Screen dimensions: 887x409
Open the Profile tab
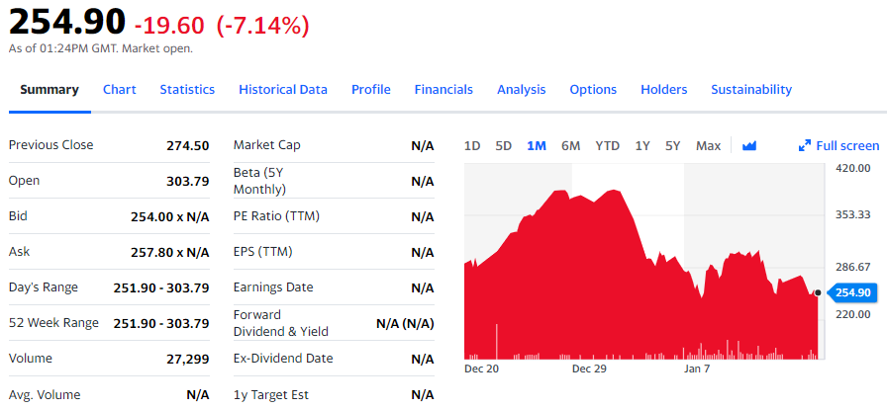pyautogui.click(x=370, y=89)
